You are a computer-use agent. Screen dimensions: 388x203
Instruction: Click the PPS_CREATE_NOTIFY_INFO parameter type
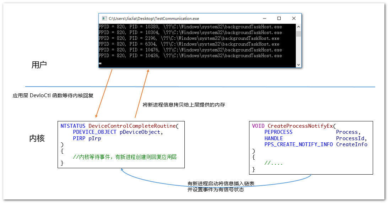click(x=298, y=144)
